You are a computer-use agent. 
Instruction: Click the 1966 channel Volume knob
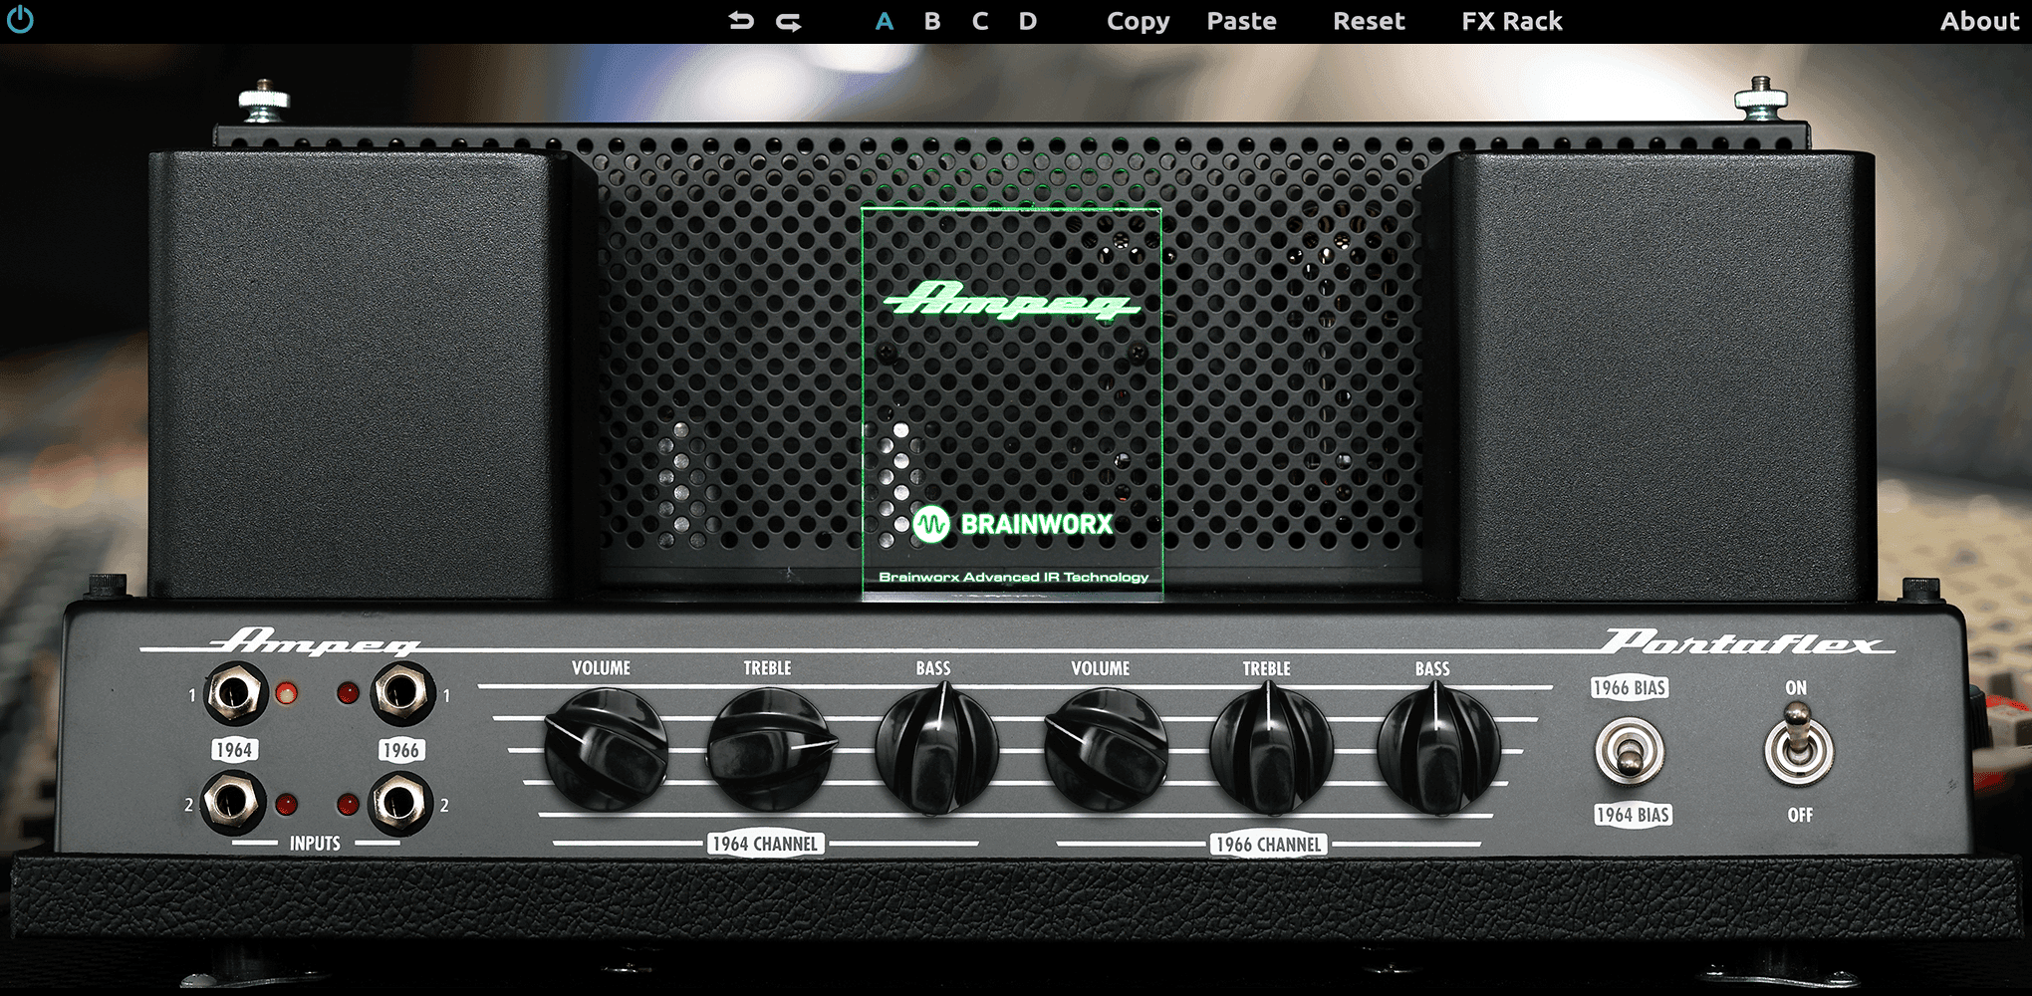pyautogui.click(x=1106, y=749)
